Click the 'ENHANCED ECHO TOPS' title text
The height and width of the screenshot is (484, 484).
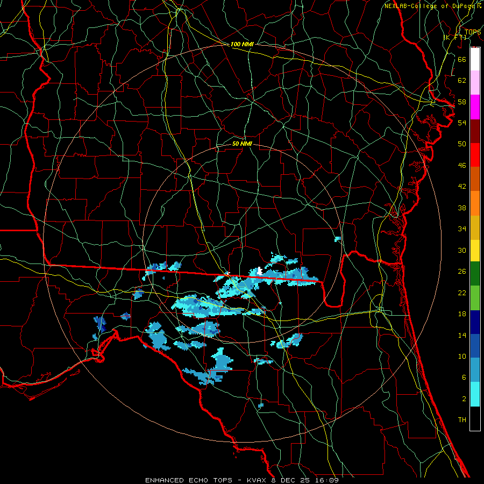(x=189, y=480)
